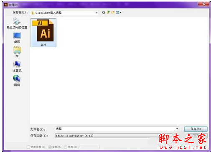Select the 全部(A) radio button
211x152 pixels.
pyautogui.click(x=50, y=147)
